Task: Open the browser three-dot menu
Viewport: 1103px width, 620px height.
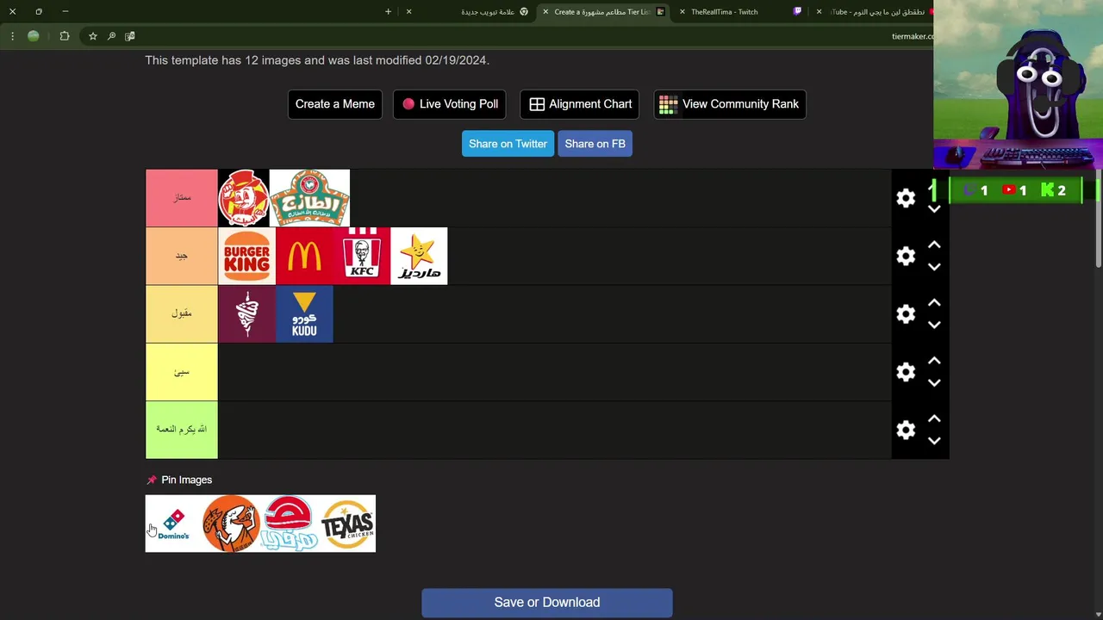Action: click(12, 36)
